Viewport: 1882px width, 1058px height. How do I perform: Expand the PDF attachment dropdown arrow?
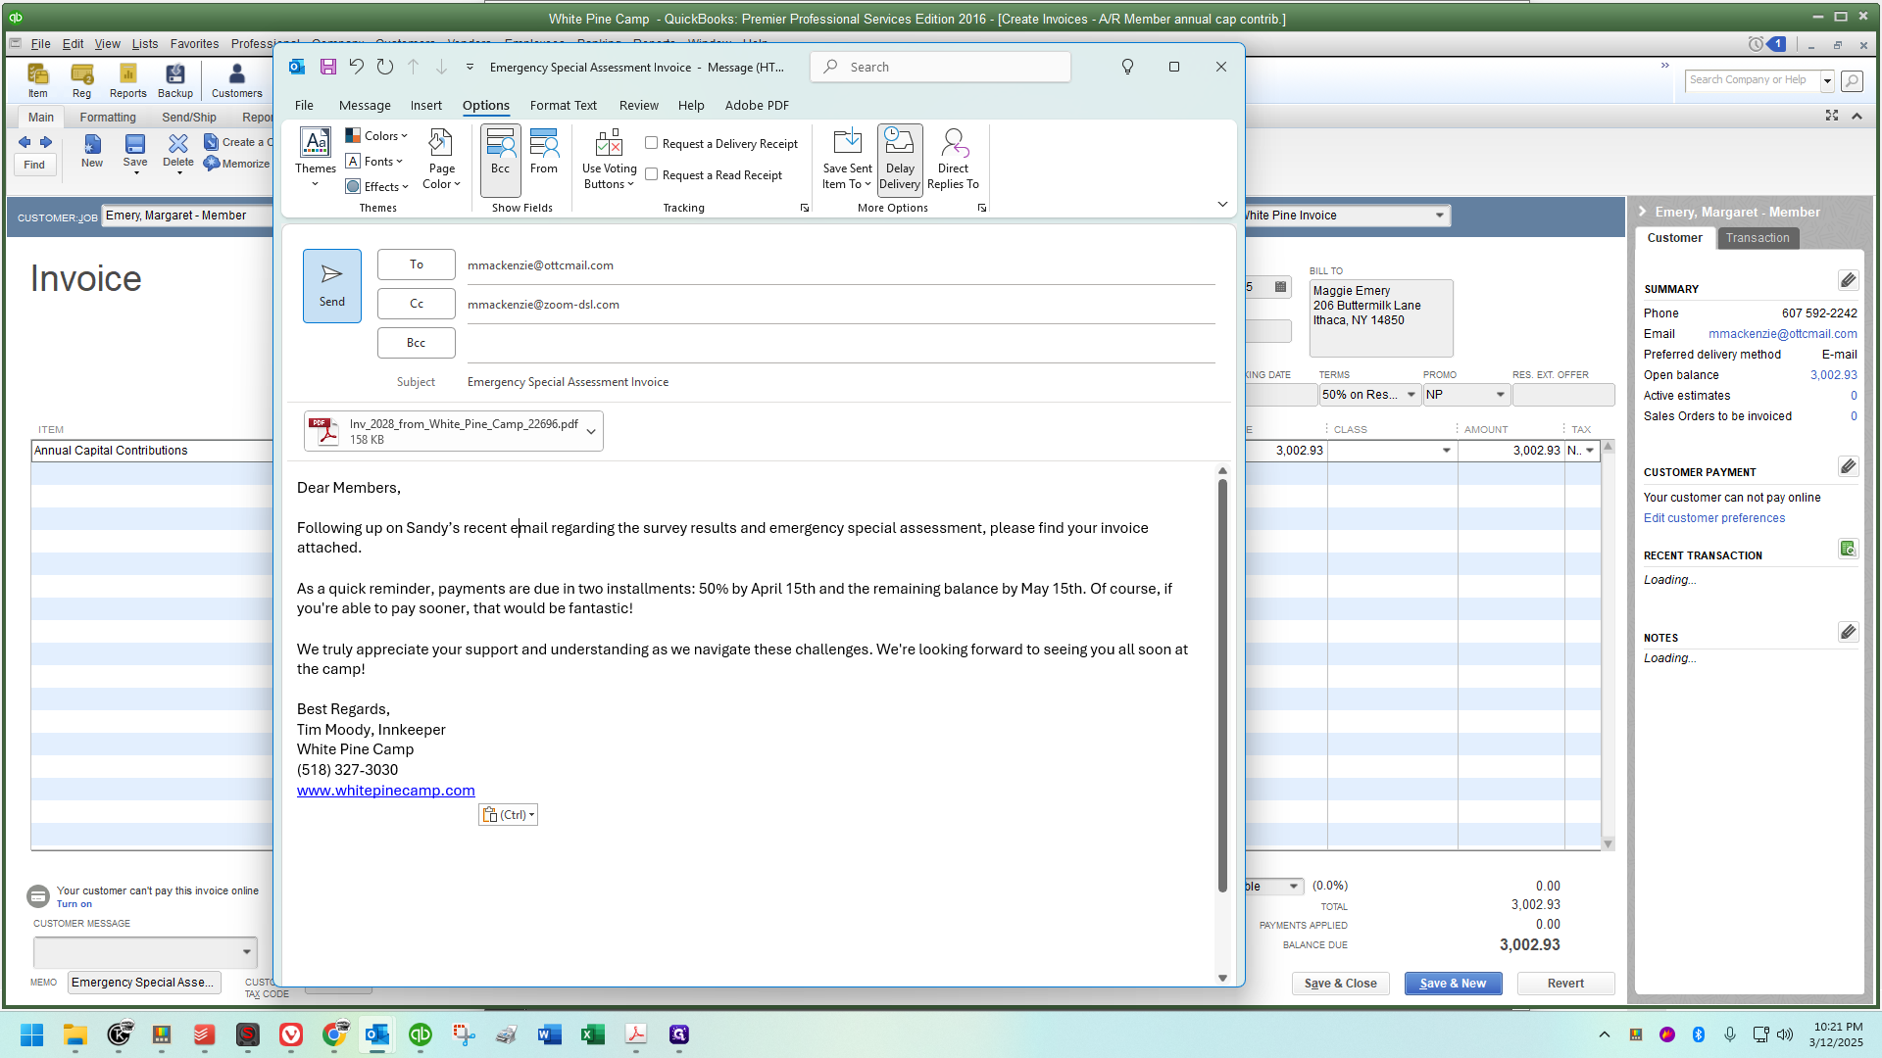591,431
